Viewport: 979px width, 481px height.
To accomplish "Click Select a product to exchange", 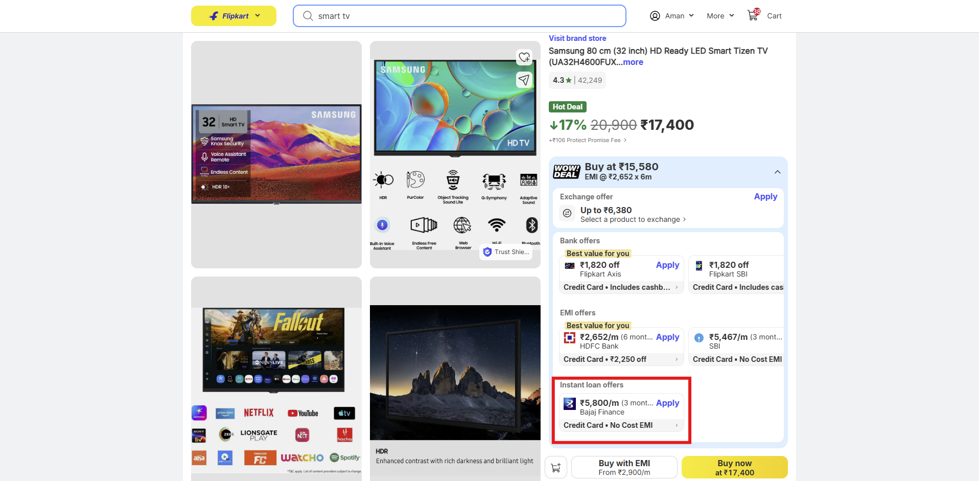I will pyautogui.click(x=633, y=219).
